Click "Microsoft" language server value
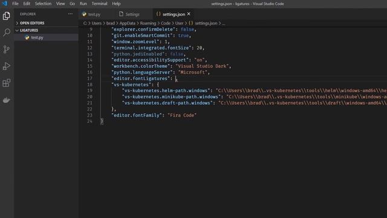 (192, 73)
